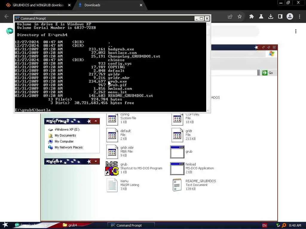Close the Downloads browser tab
Viewport: 306px width, 229px height.
pos(141,5)
